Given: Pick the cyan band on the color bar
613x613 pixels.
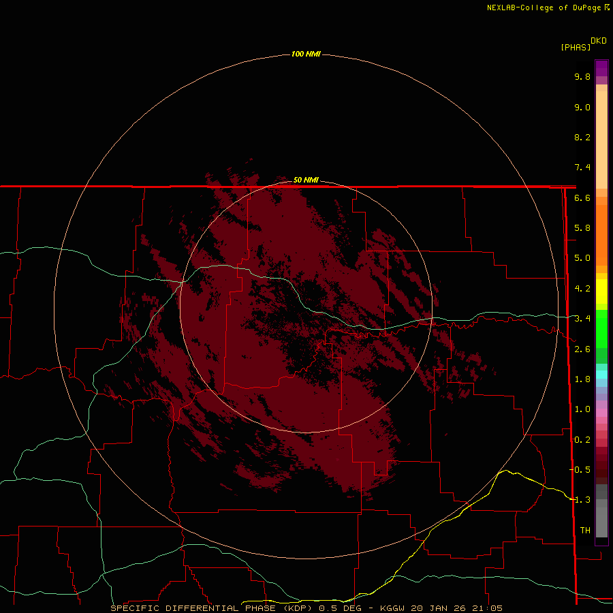Looking at the screenshot, I should pos(601,375).
